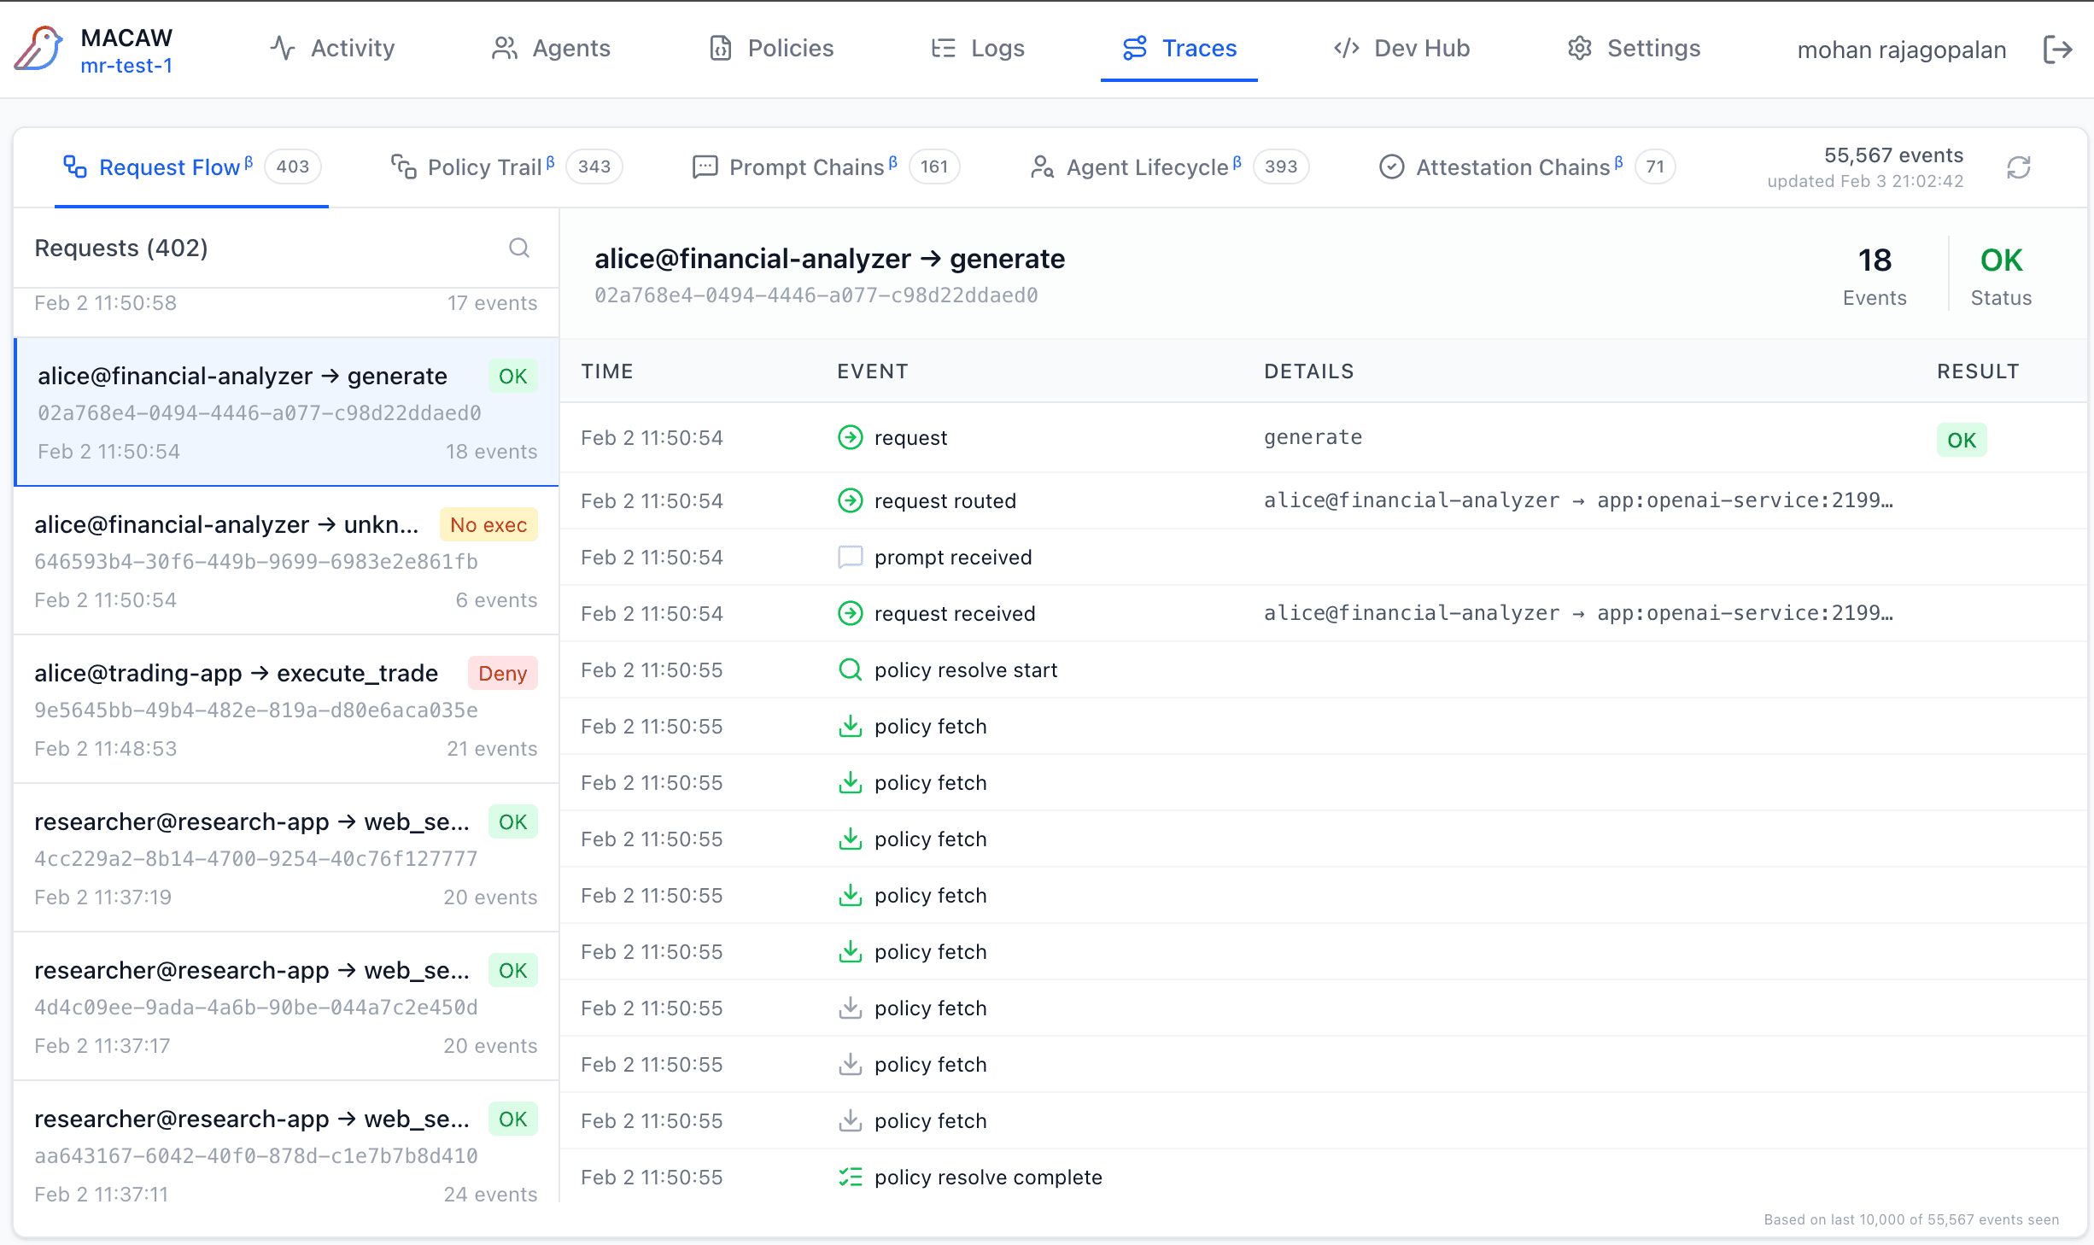Click the OK result badge on request row
This screenshot has height=1245, width=2094.
1961,440
